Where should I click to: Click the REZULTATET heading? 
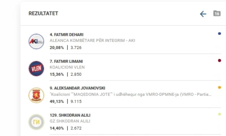tap(43, 14)
